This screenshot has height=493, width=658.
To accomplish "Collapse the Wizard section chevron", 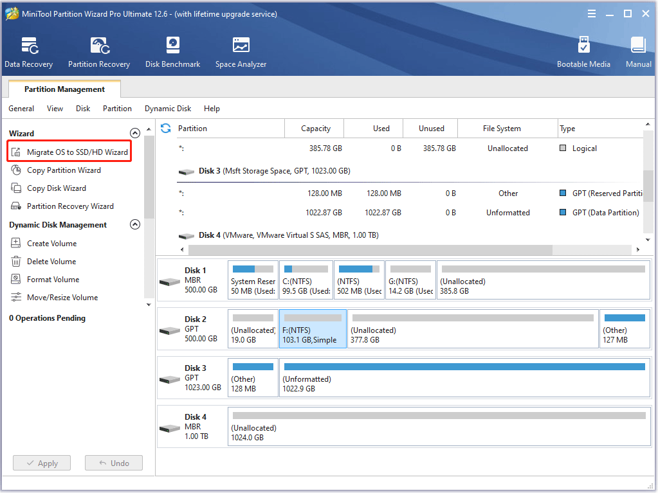I will coord(135,133).
